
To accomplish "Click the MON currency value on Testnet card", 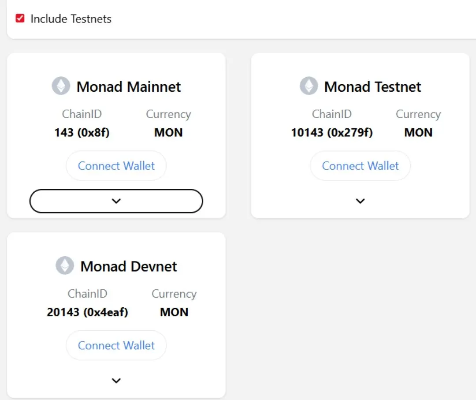I will tap(418, 133).
